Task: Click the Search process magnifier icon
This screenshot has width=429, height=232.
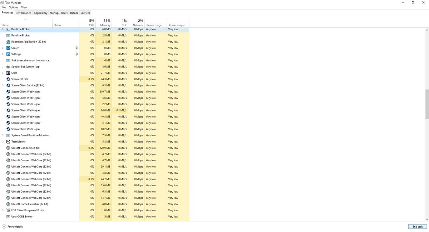Action: pos(8,48)
